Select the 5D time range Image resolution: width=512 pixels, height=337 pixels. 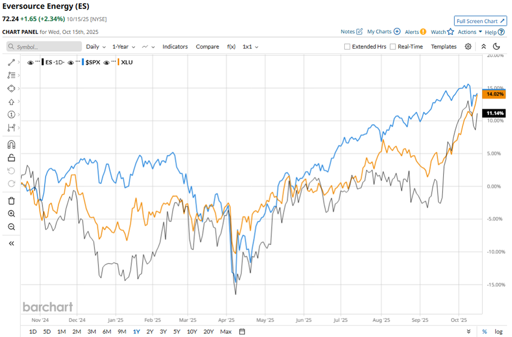click(x=47, y=332)
